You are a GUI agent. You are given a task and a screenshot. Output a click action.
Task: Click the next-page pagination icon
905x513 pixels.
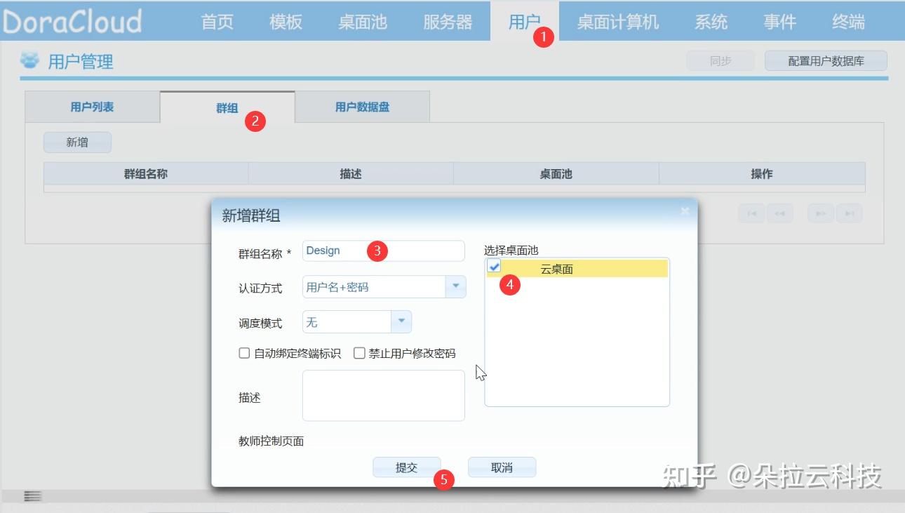pos(821,213)
